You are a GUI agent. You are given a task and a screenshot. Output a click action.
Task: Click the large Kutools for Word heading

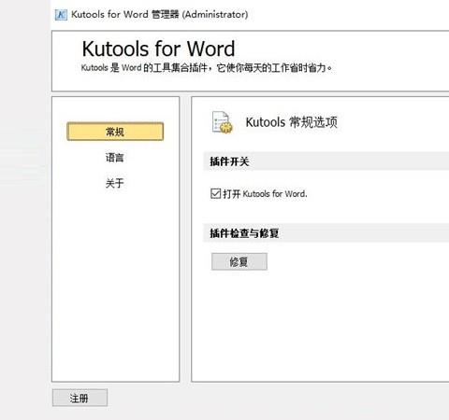tap(158, 49)
